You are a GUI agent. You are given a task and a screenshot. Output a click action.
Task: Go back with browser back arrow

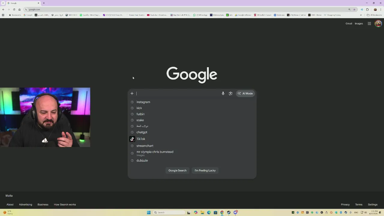3,9
